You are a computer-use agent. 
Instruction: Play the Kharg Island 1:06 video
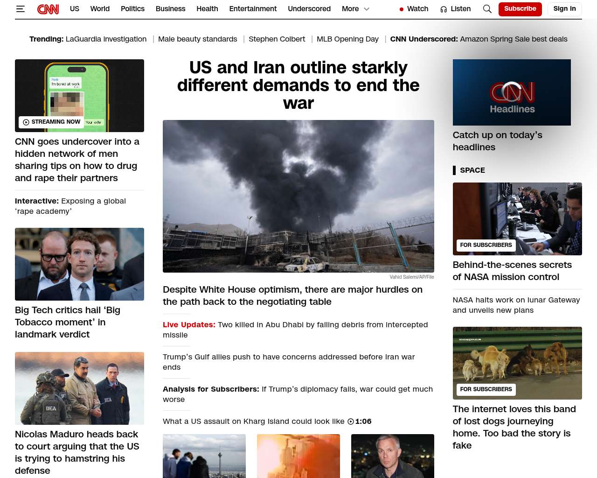[x=351, y=422]
